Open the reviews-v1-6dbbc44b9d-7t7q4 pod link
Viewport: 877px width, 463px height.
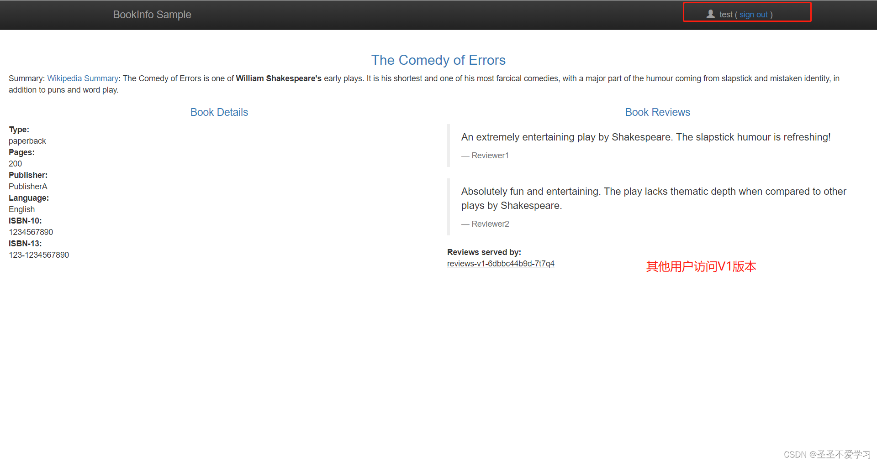(x=501, y=264)
